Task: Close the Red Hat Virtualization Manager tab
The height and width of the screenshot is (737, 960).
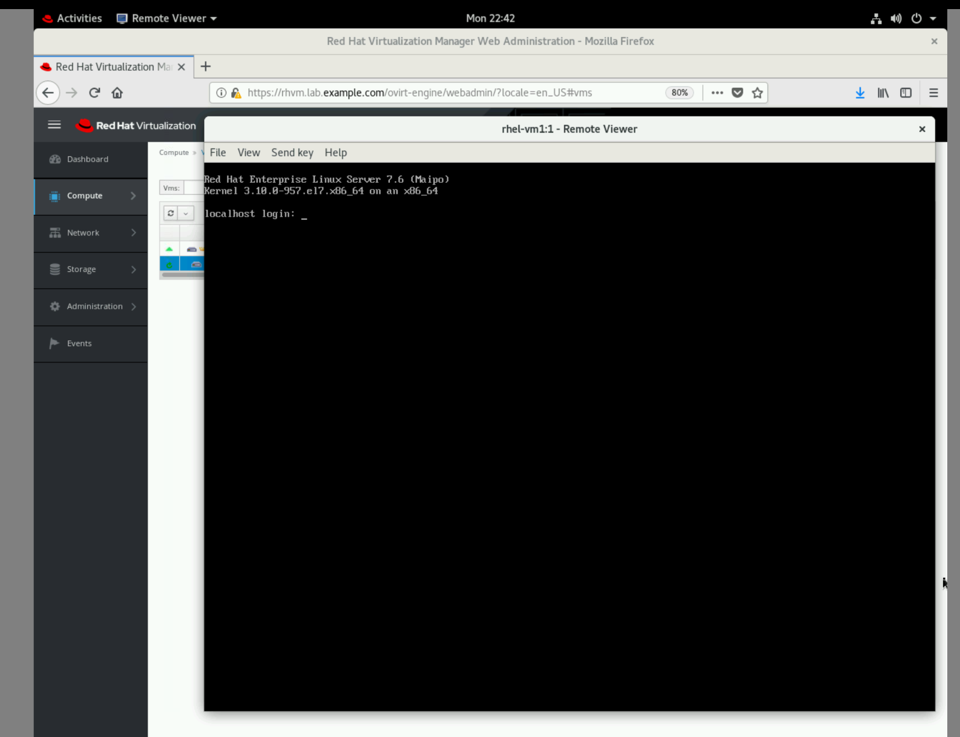Action: [x=181, y=67]
